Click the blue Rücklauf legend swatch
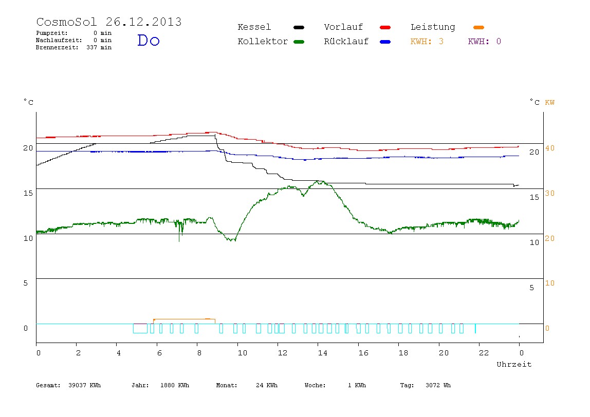The height and width of the screenshot is (417, 590). [x=385, y=42]
